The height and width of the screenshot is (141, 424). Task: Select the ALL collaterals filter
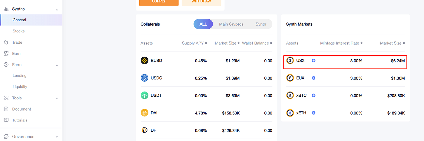203,24
